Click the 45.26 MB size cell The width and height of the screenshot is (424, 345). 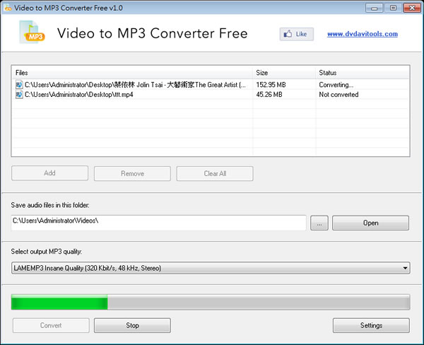269,95
